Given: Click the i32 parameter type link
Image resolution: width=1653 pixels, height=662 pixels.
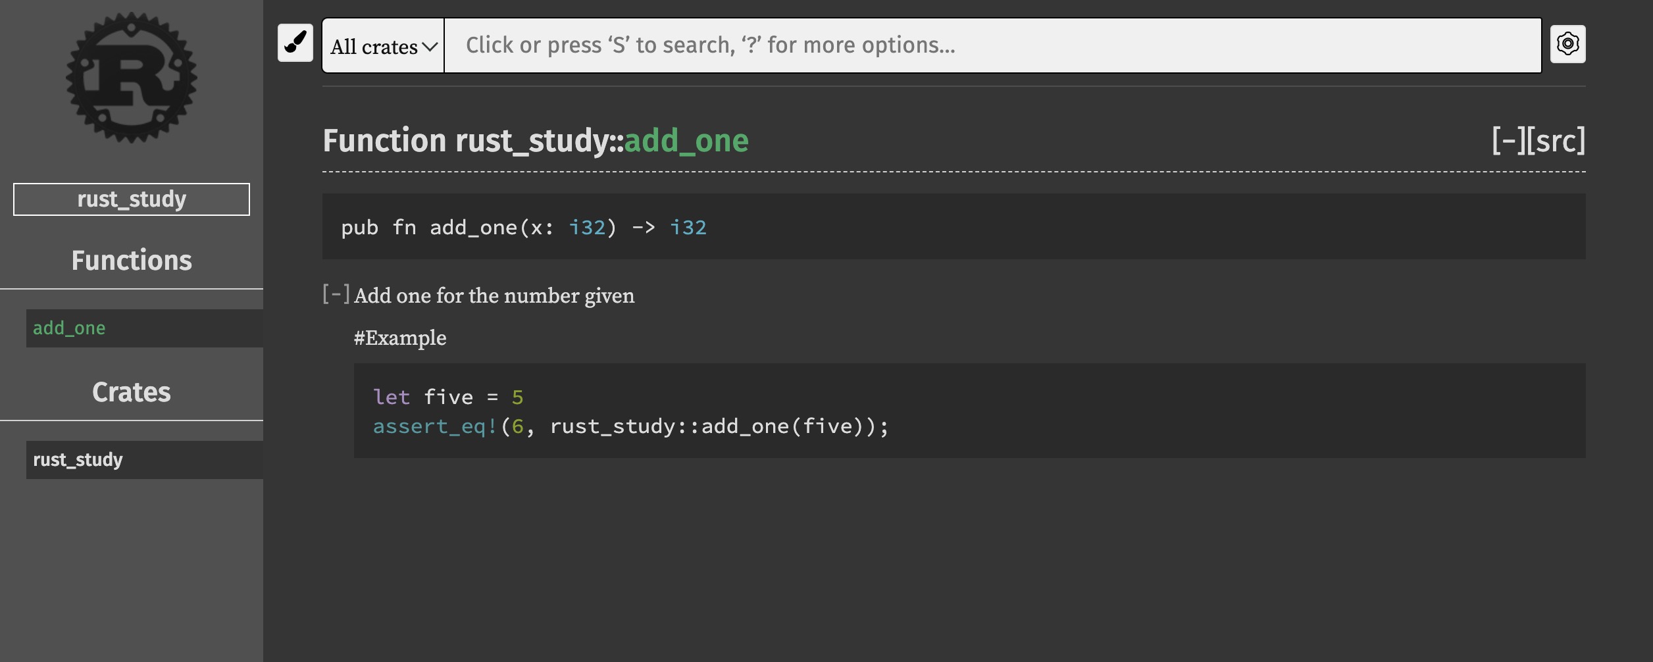Looking at the screenshot, I should pyautogui.click(x=586, y=228).
